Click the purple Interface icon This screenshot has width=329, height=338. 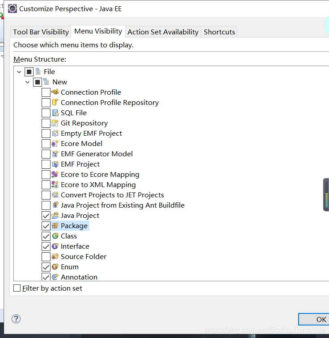tap(55, 246)
